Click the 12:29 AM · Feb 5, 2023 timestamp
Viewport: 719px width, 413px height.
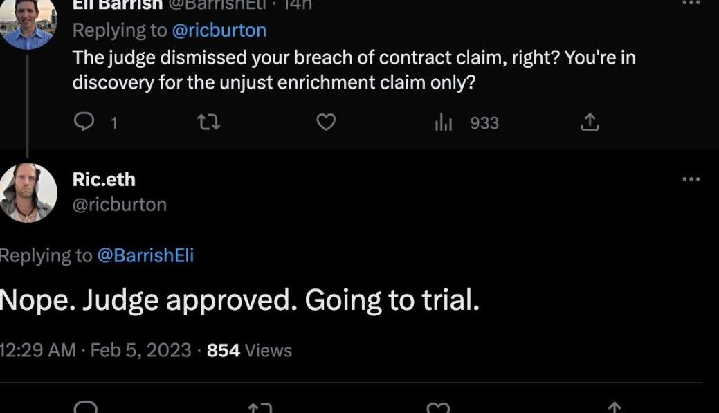pyautogui.click(x=95, y=350)
